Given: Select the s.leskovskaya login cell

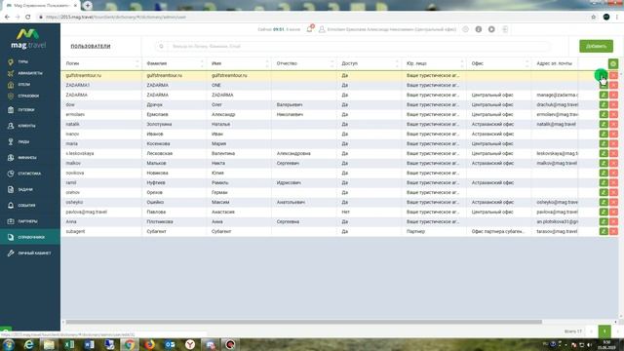Looking at the screenshot, I should 101,153.
